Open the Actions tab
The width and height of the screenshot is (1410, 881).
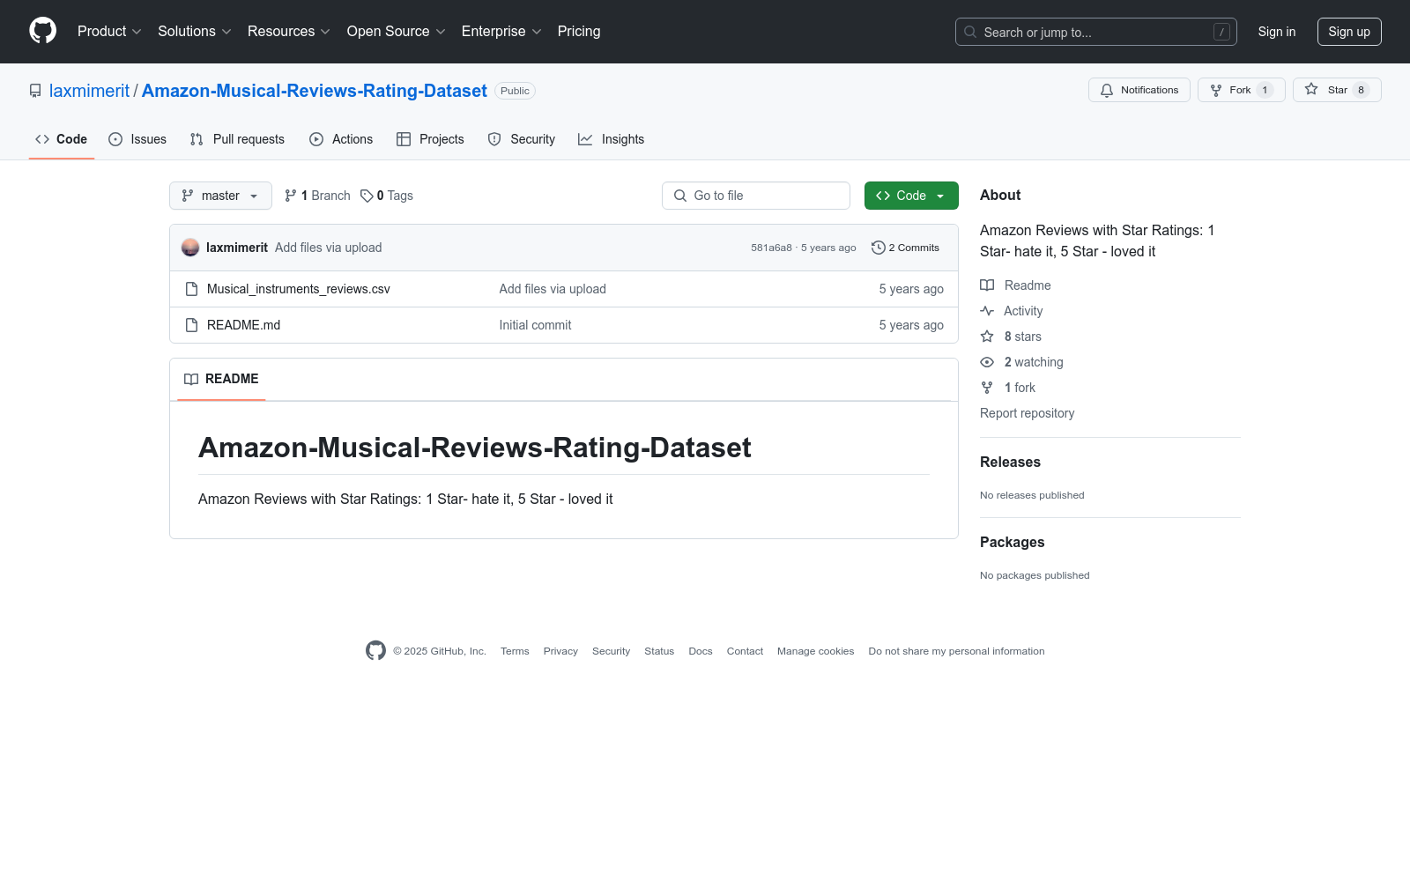(x=341, y=139)
